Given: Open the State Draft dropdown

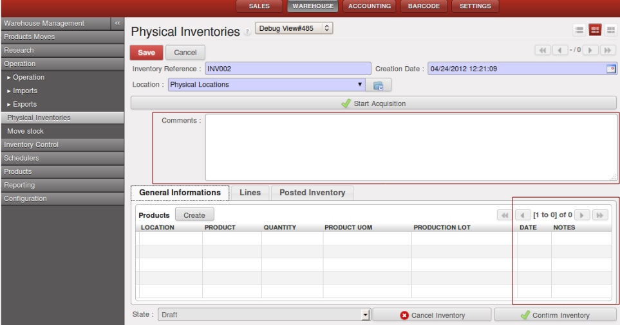Looking at the screenshot, I should pos(365,315).
